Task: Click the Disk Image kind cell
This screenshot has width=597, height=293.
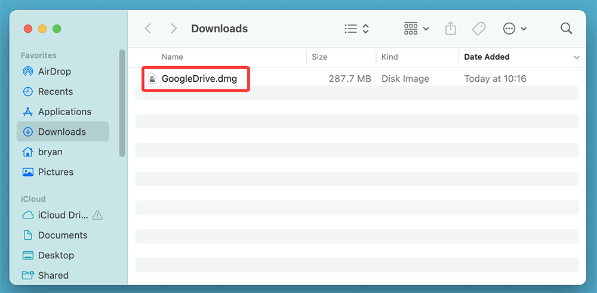Action: tap(405, 79)
